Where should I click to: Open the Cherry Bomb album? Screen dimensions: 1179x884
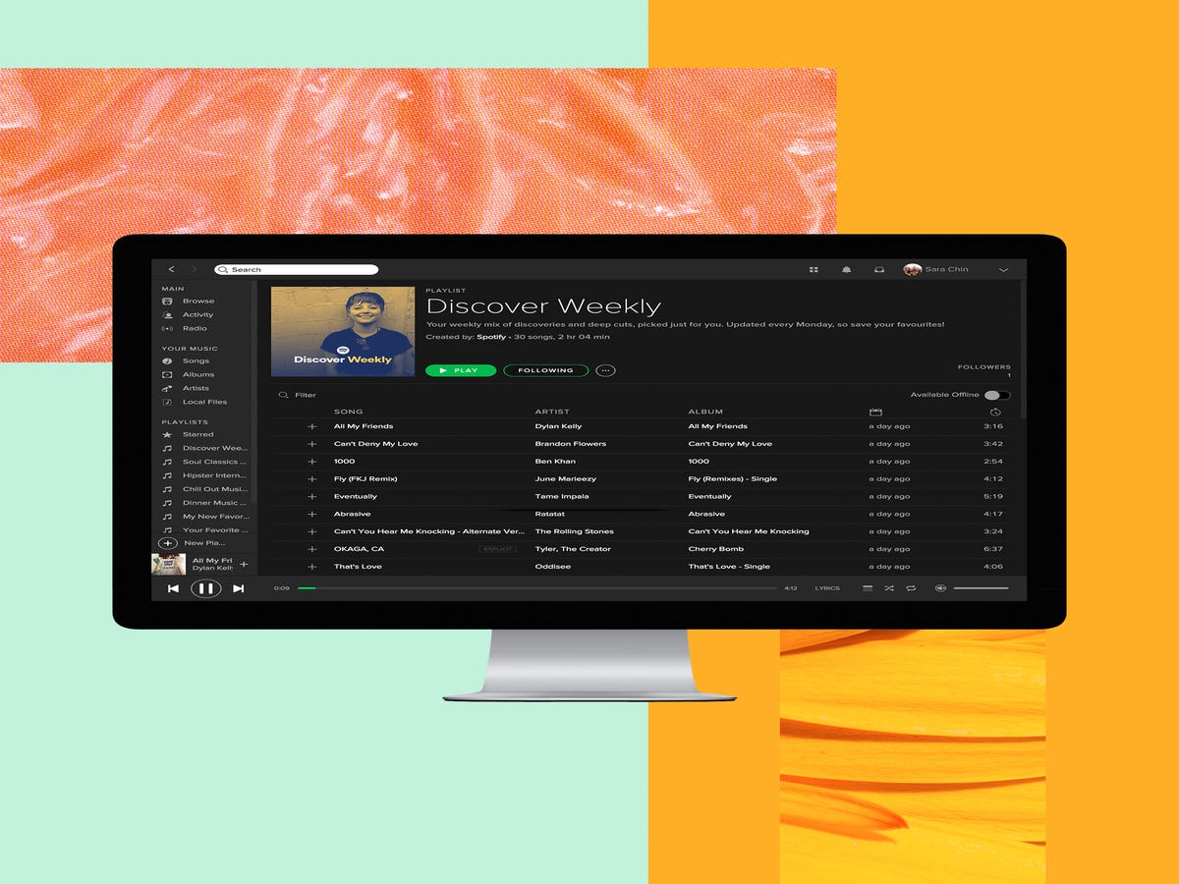click(x=715, y=549)
